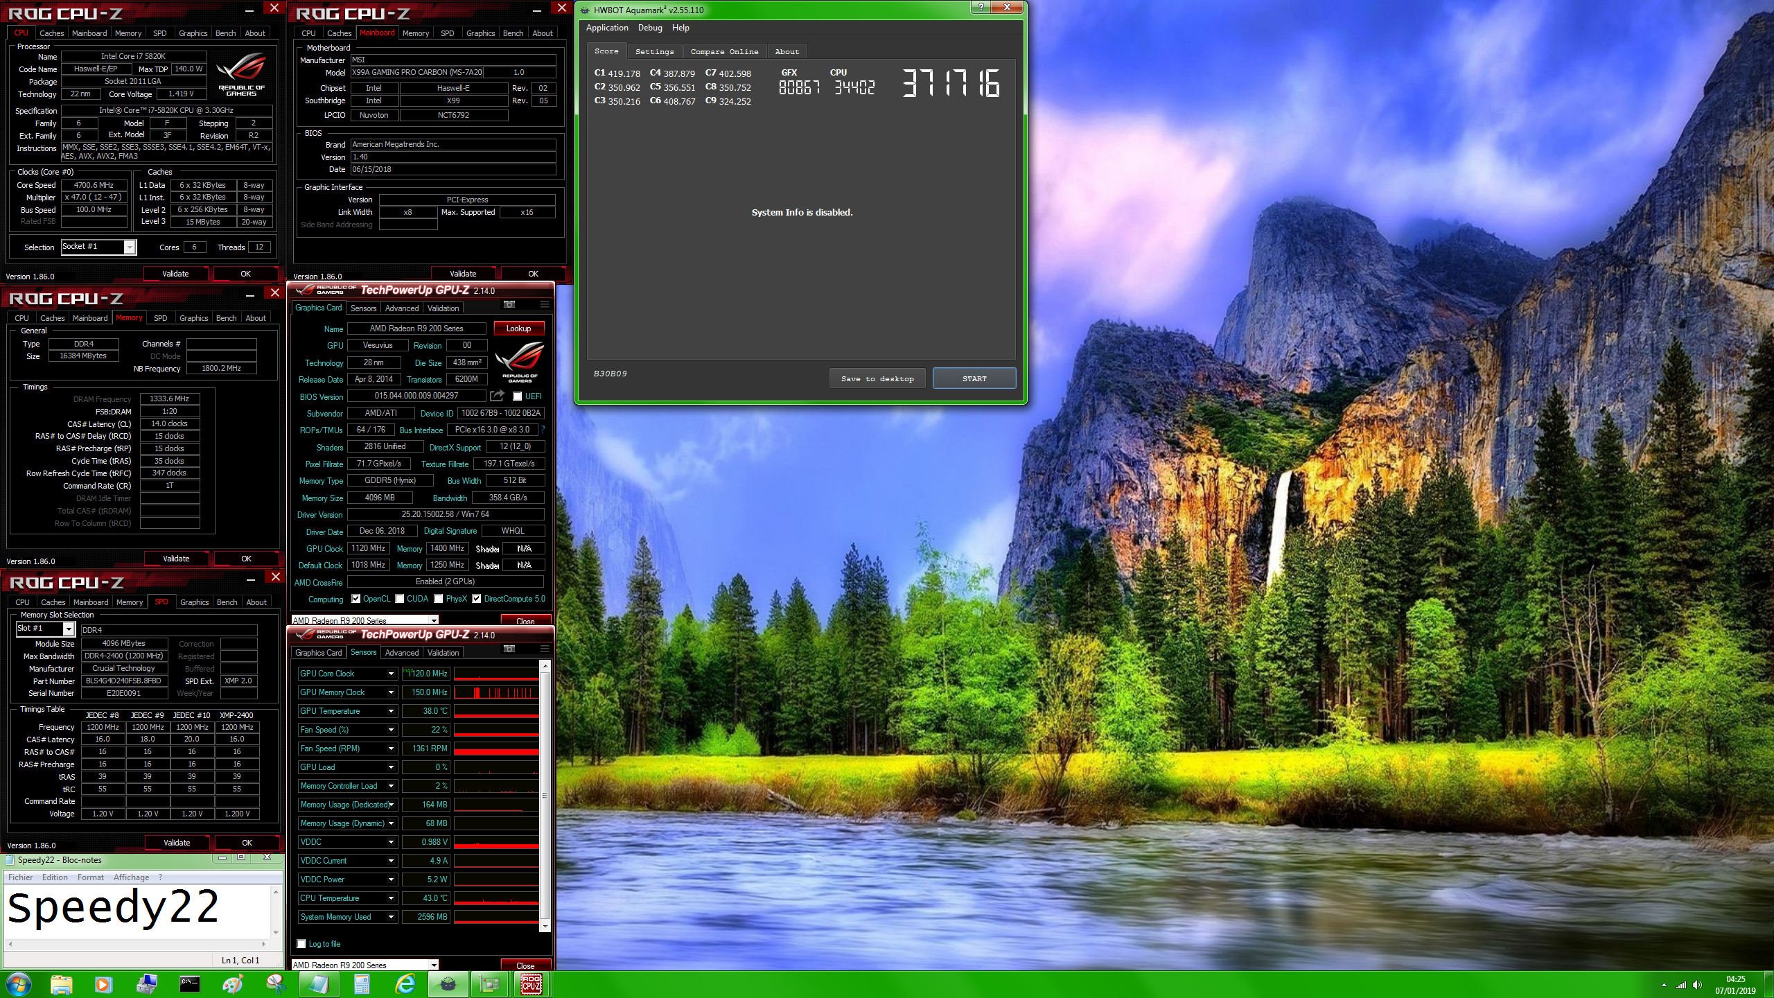Click the volume speaker tray icon
Screen dimensions: 1774x998
(1697, 985)
